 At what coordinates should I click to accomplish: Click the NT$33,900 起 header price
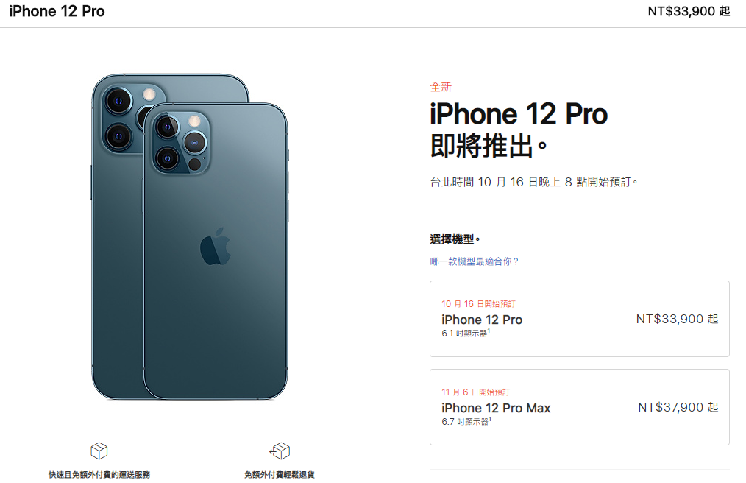pos(689,11)
